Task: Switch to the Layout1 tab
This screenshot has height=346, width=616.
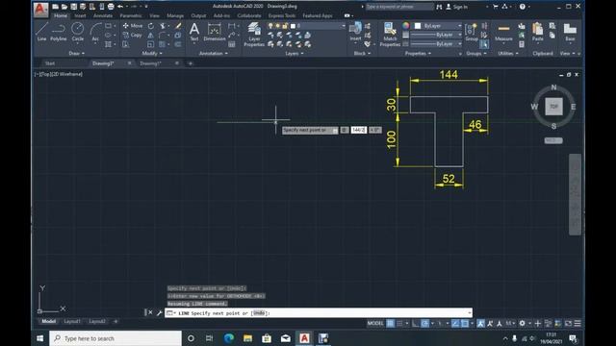Action: [72, 321]
